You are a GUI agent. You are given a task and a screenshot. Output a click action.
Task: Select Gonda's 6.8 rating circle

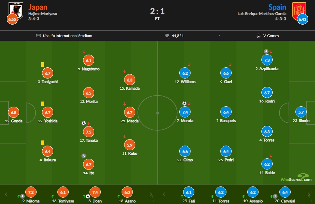click(x=13, y=112)
